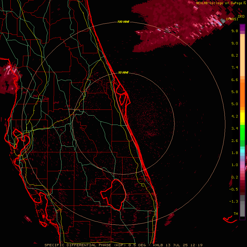Click the 100 NMI range ring label

[x=123, y=22]
